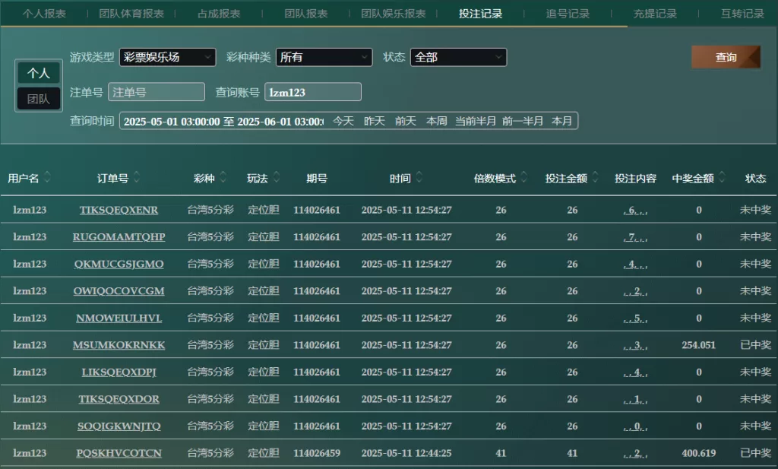Open the 彩种种类 dropdown

point(324,57)
